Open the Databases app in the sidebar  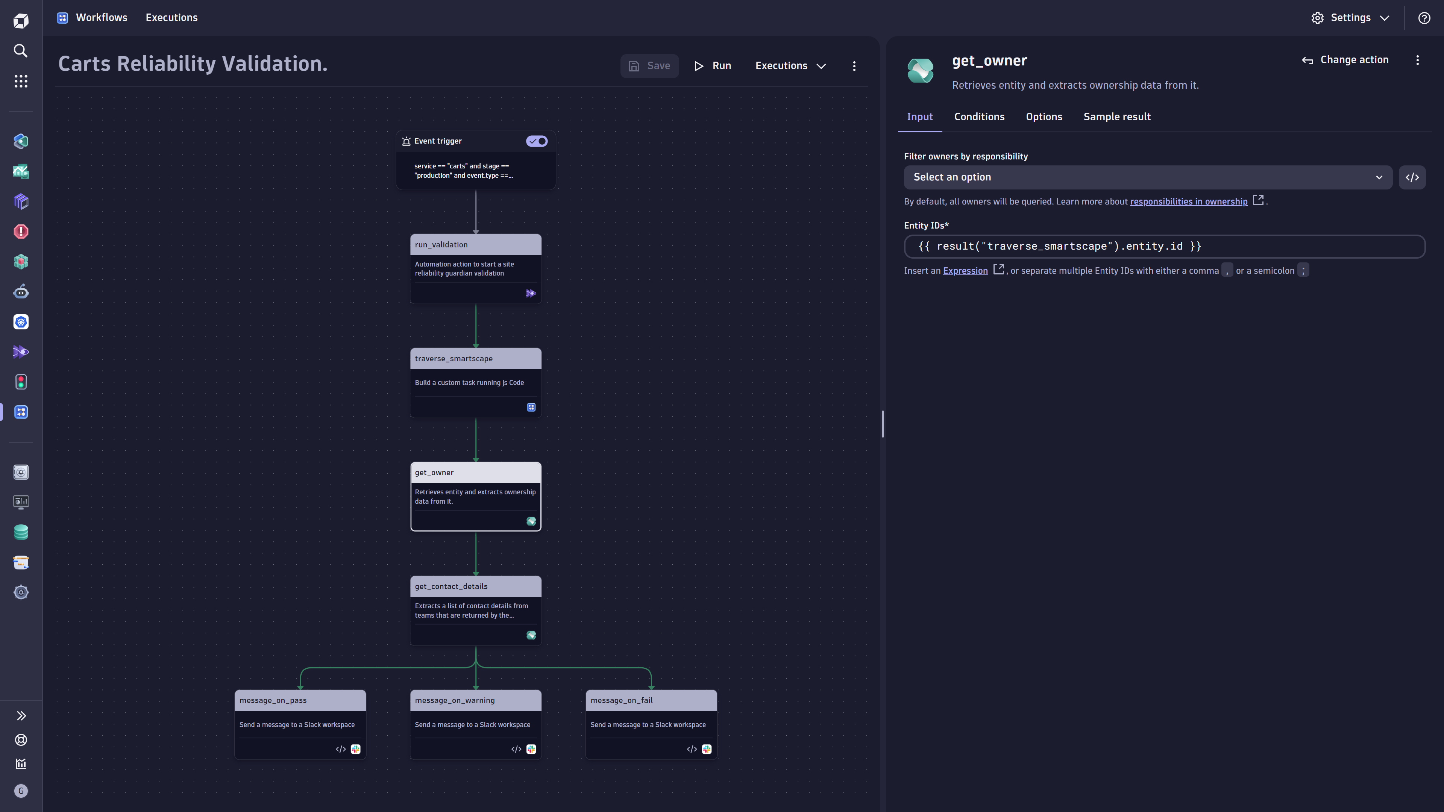click(21, 532)
